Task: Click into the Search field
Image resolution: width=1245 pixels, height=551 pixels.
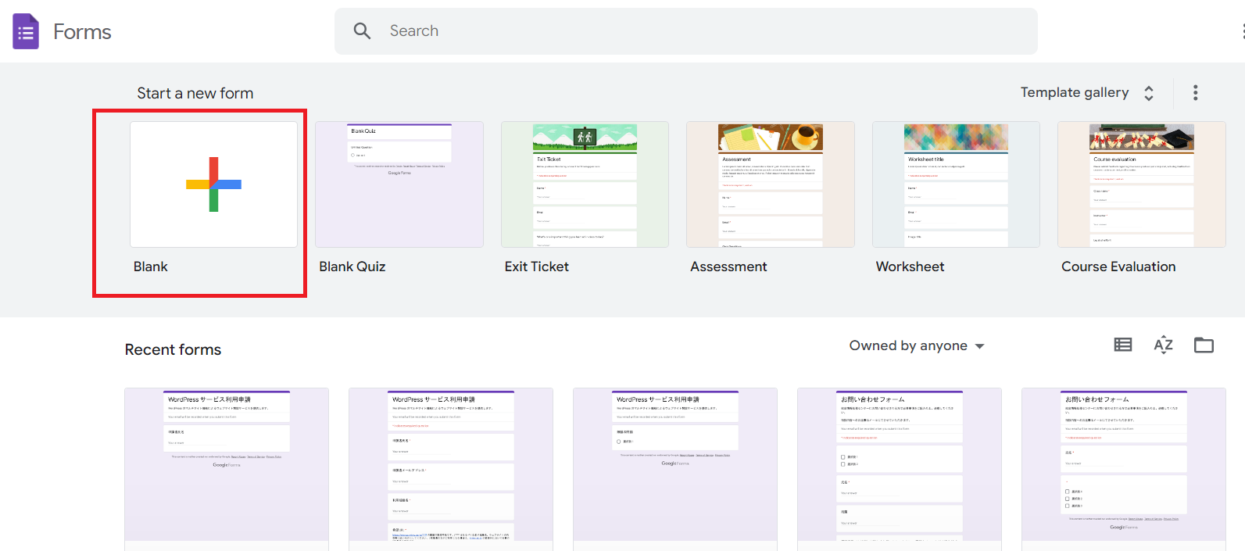Action: (x=686, y=31)
